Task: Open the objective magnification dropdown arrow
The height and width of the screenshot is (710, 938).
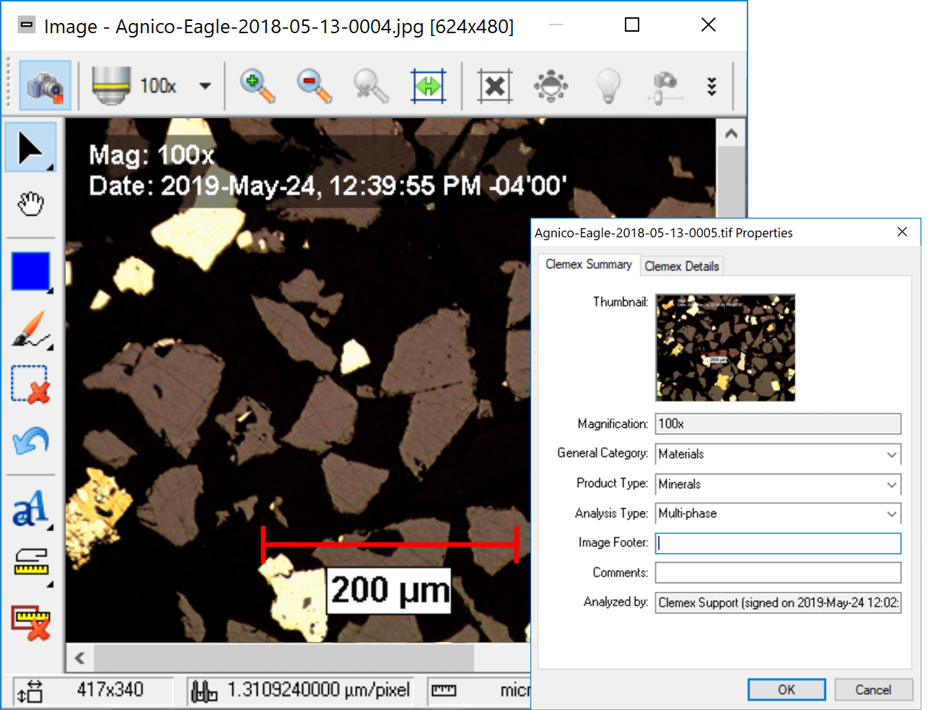Action: coord(206,86)
